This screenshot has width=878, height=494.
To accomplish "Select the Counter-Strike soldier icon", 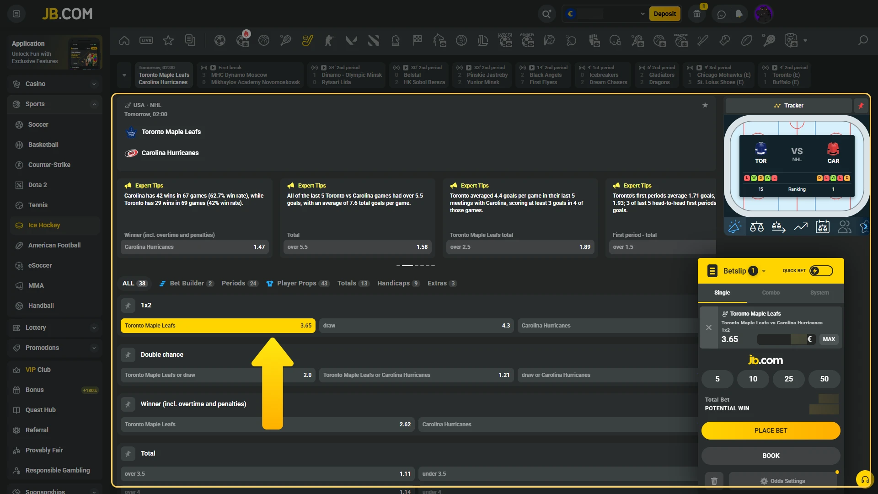I will pyautogui.click(x=329, y=41).
